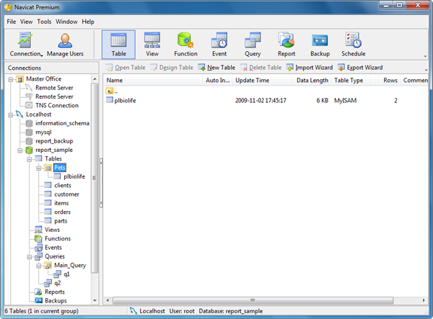
Task: Collapse the Master Office group
Action: tap(11, 79)
